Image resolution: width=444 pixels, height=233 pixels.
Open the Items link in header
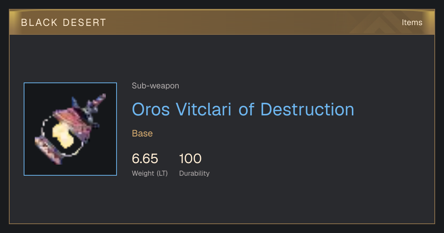[412, 23]
